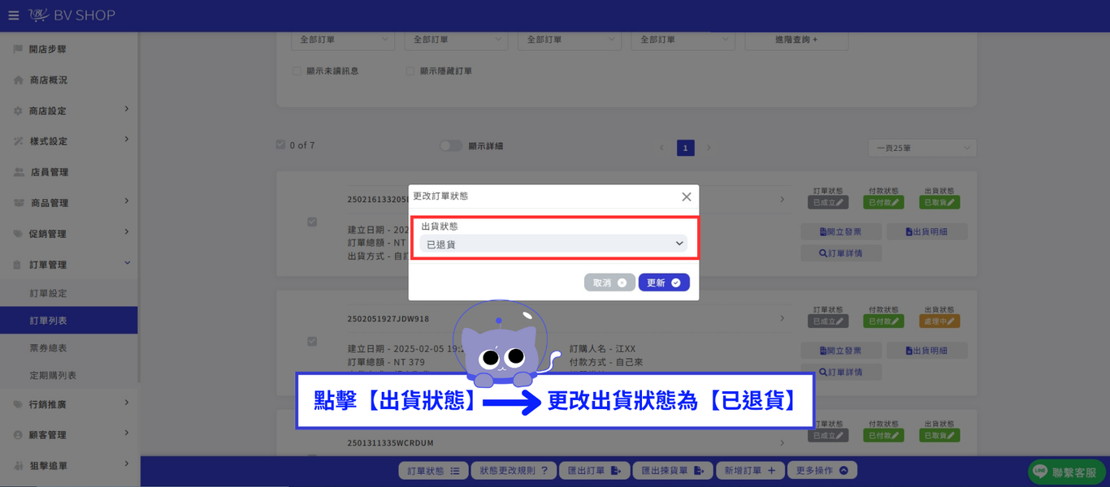1110x487 pixels.
Task: Click the 匯出揀貨單 button
Action: click(x=673, y=470)
